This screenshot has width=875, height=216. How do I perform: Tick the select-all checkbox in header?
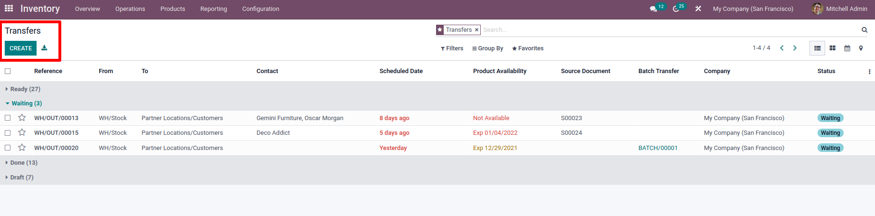click(8, 71)
